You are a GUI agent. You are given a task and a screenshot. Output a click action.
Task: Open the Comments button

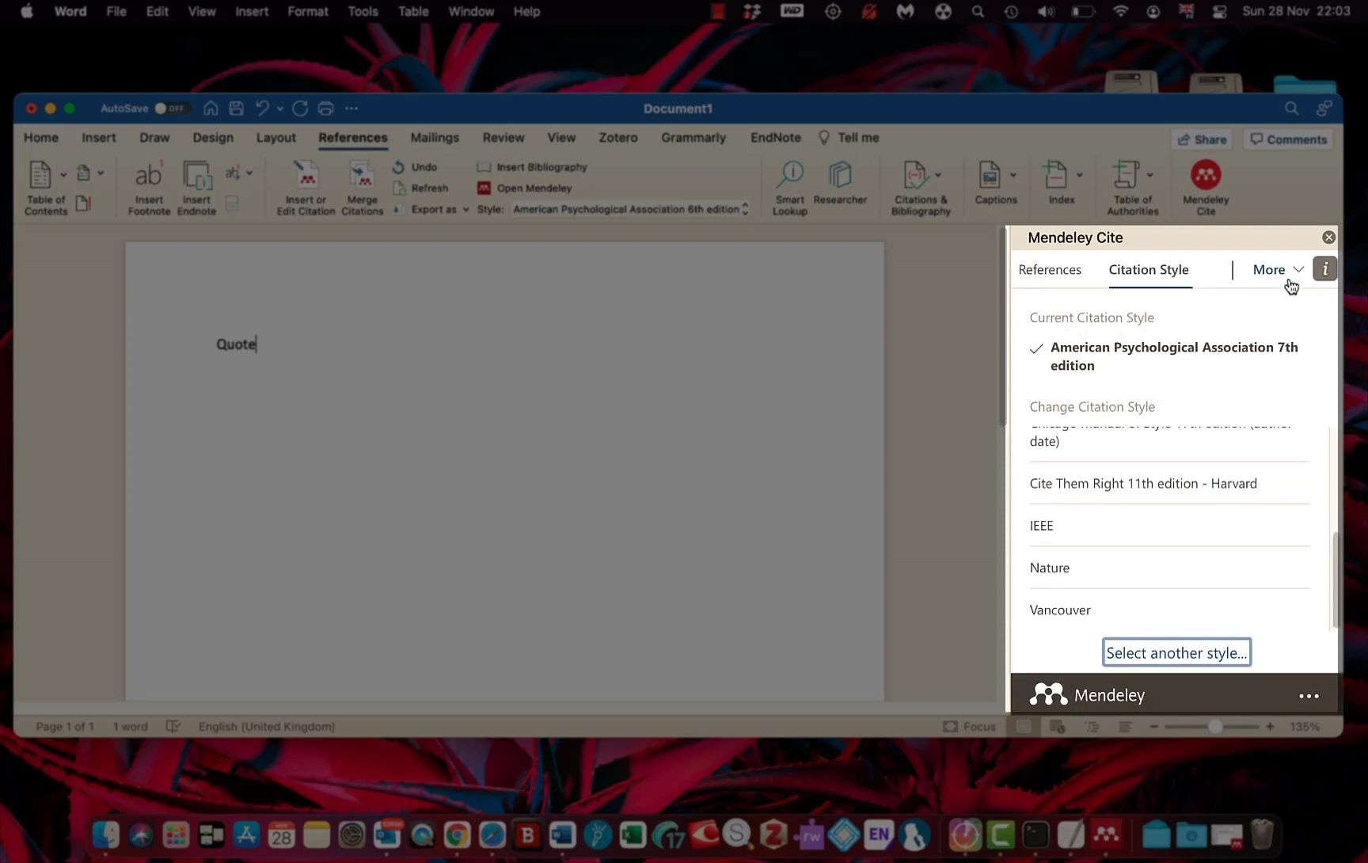(x=1288, y=139)
